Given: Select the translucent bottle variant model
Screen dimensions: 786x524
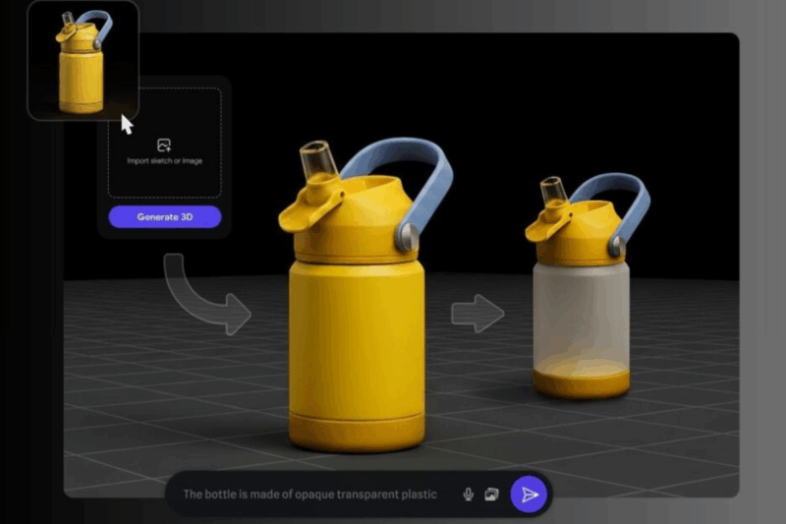Looking at the screenshot, I should (587, 287).
